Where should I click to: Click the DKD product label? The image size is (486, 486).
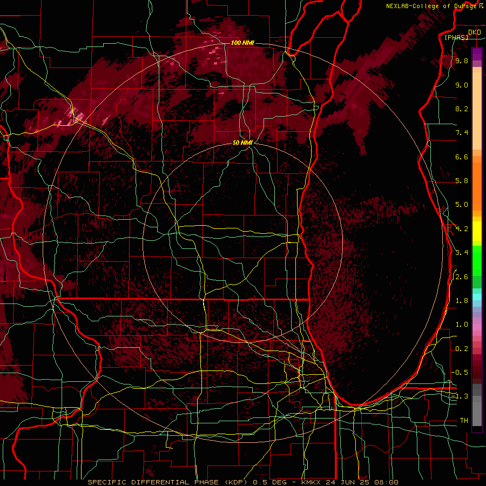[474, 32]
